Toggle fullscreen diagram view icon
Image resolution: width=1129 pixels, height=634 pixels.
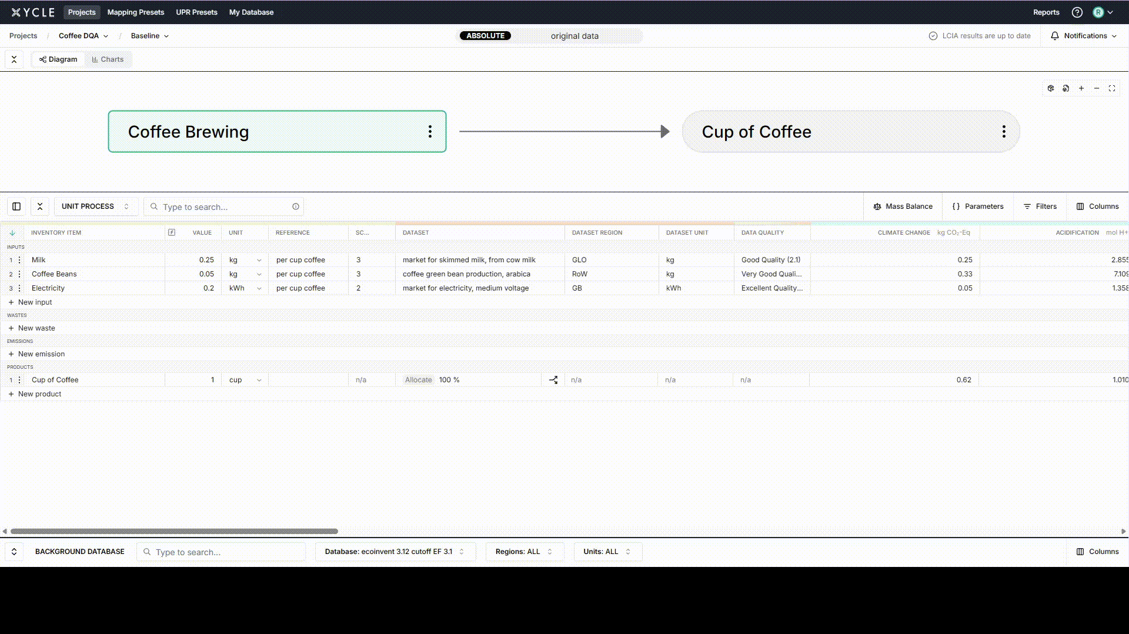pos(1111,88)
